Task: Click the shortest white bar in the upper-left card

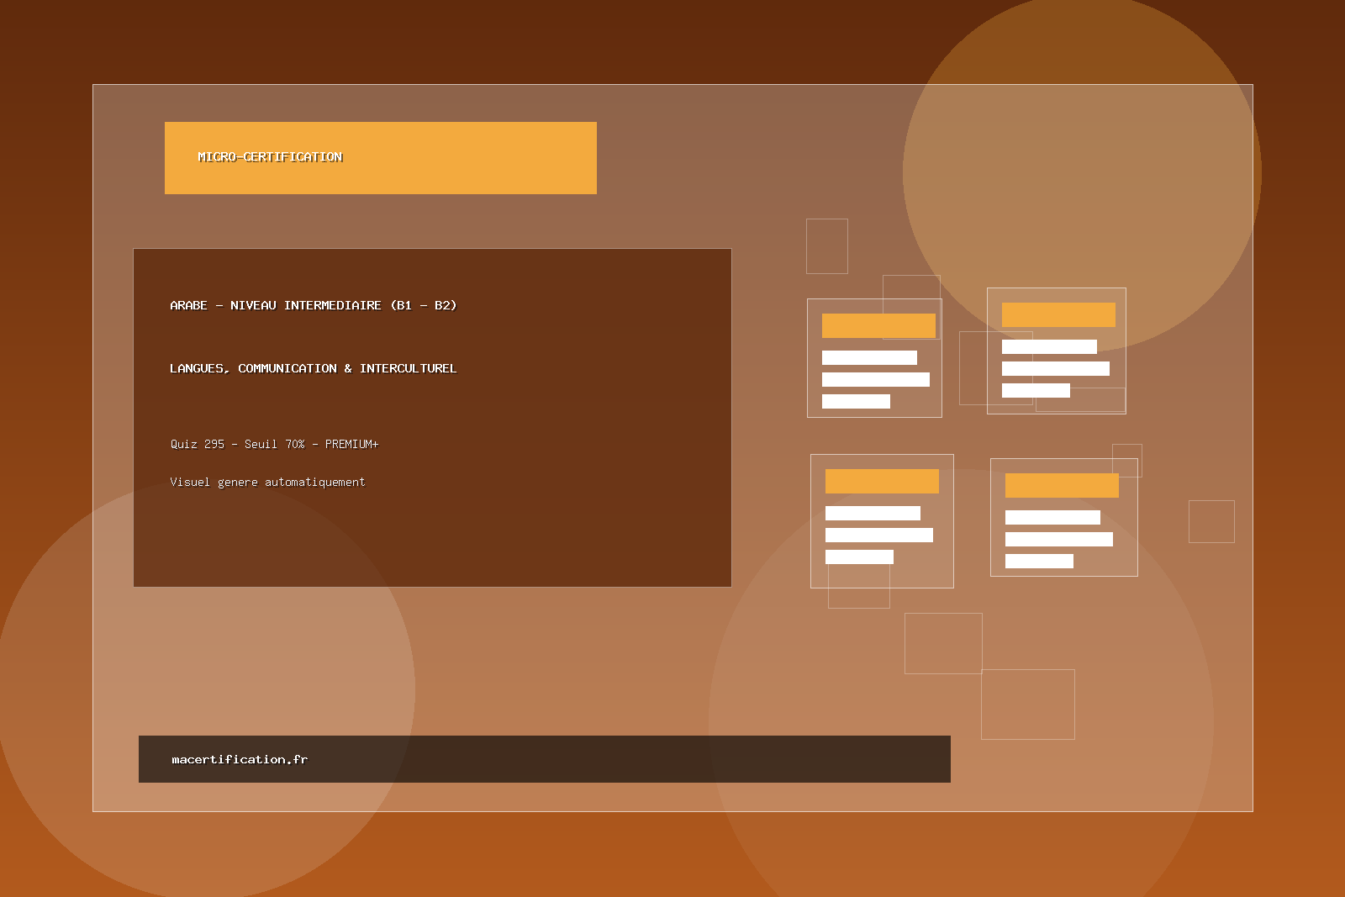Action: tap(856, 401)
